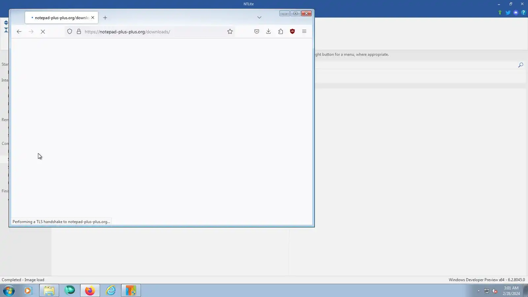Click the Forward navigation arrow in Firefox
Screen dimensions: 528x297
coord(31,32)
